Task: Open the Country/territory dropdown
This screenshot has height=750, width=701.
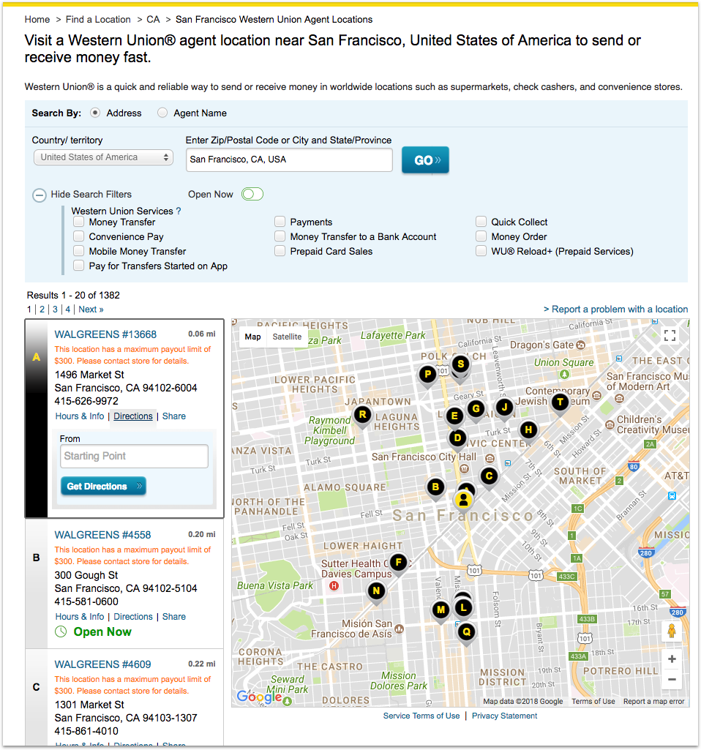Action: click(103, 157)
